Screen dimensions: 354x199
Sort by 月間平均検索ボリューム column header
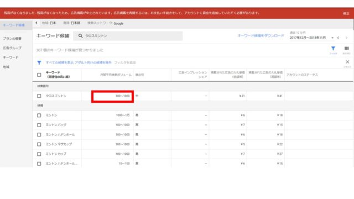(116, 75)
